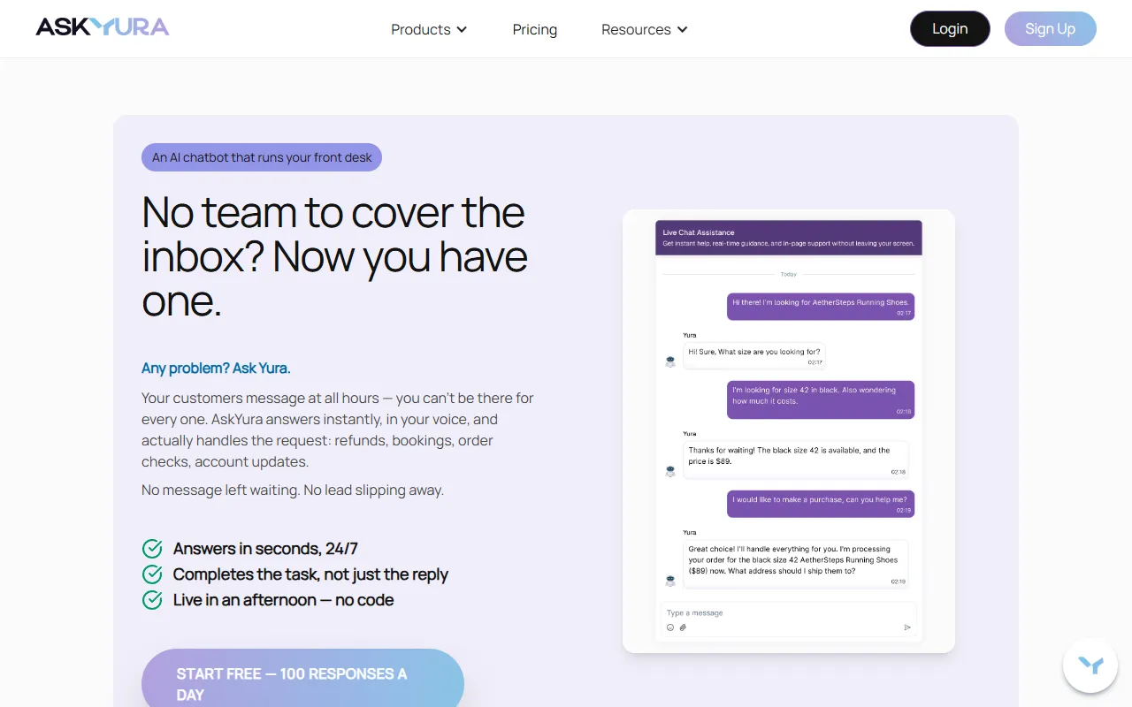Click the "Great choice! I'll handle everything" reply

[x=797, y=564]
